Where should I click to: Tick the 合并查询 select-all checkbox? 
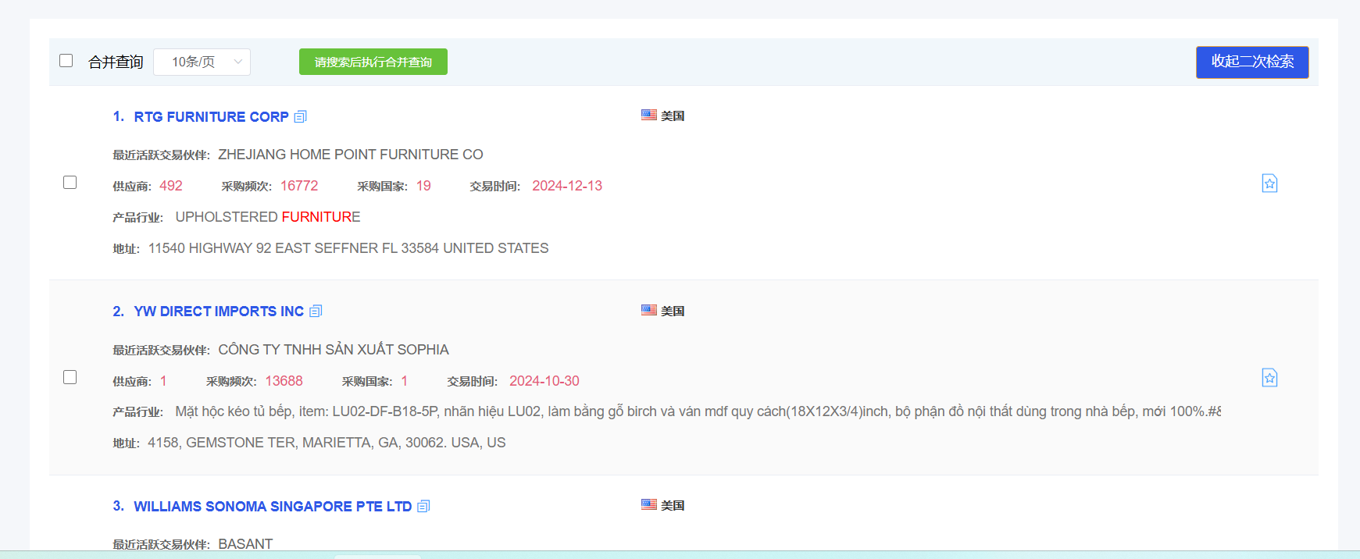(66, 61)
